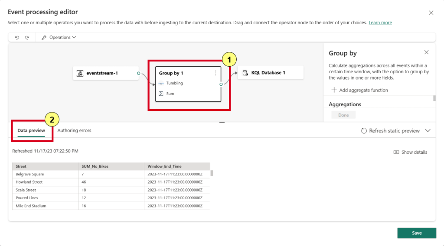444x246 pixels.
Task: Switch to the Authoring errors tab
Action: tap(74, 130)
